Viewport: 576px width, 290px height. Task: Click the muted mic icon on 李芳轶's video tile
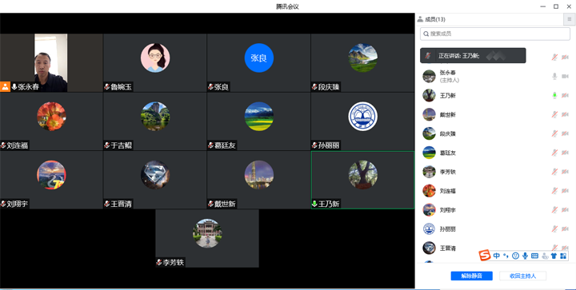pos(159,263)
